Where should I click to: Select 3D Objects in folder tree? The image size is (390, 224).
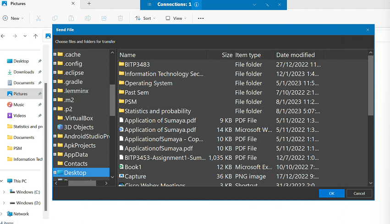79,127
